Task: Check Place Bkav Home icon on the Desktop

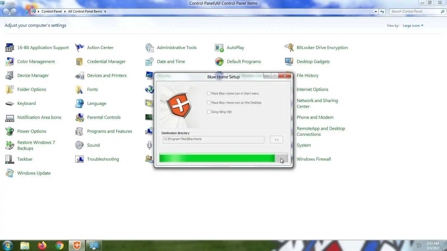Action: click(209, 103)
